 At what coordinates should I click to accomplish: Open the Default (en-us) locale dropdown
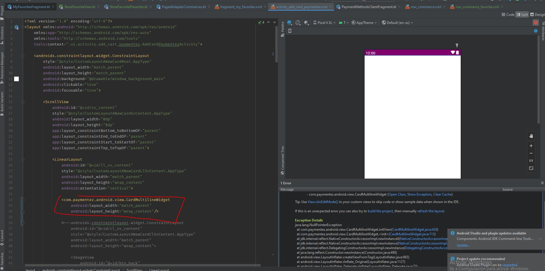tap(397, 23)
